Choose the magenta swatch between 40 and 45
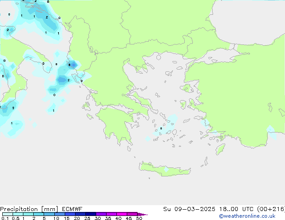 (122, 214)
